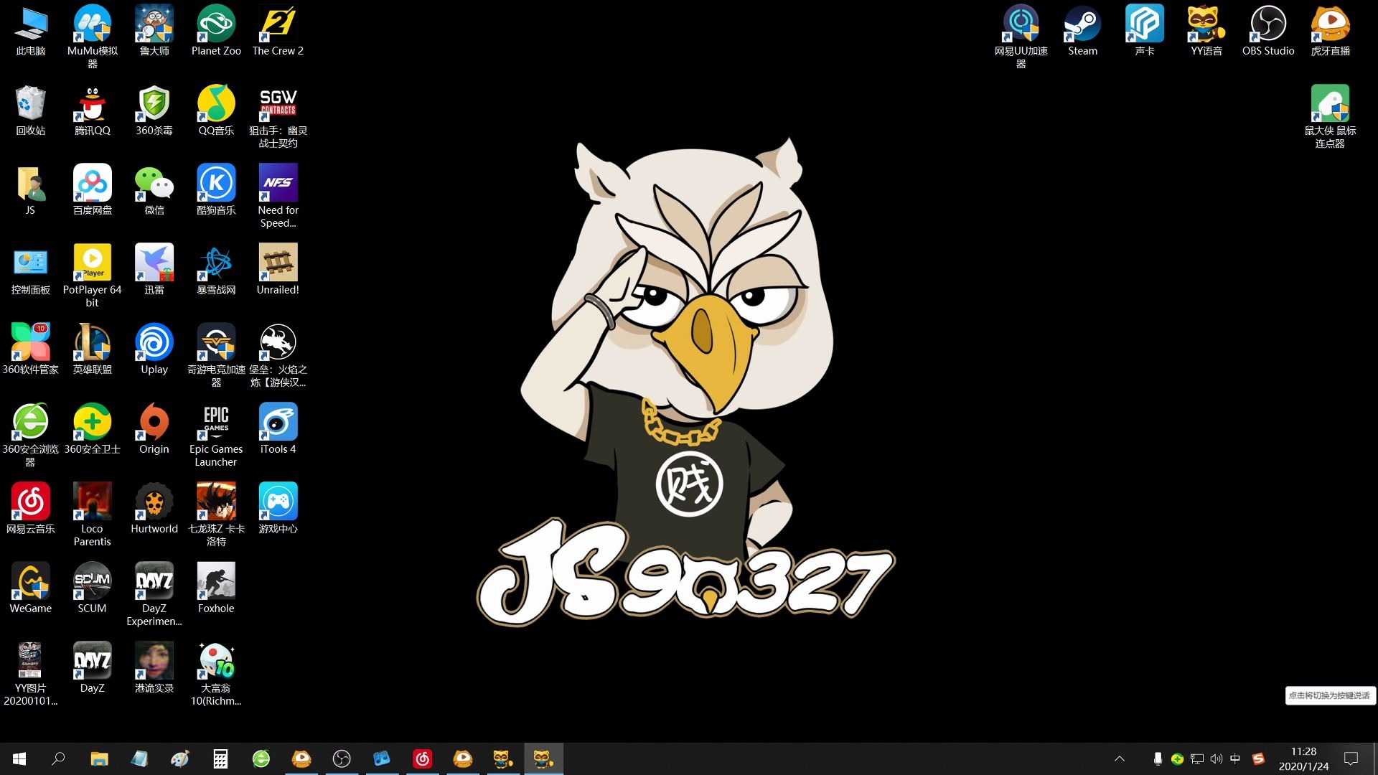This screenshot has height=775, width=1378.
Task: Open the Action Center panel
Action: pos(1351,758)
